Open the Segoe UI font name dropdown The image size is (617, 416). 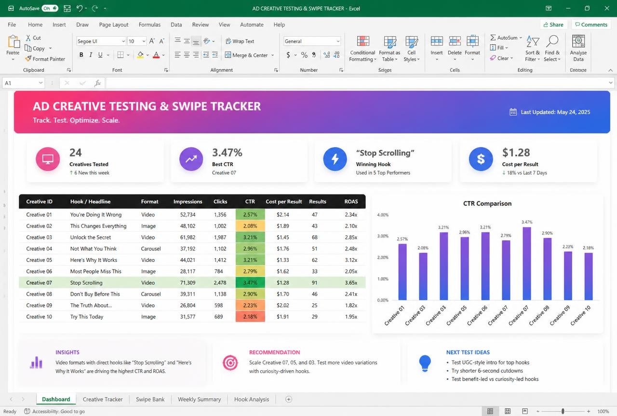pyautogui.click(x=122, y=41)
